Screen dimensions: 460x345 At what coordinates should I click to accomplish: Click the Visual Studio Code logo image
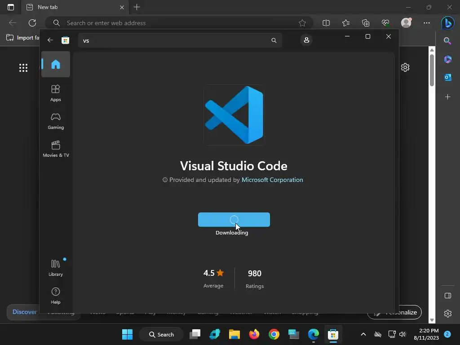tap(234, 115)
